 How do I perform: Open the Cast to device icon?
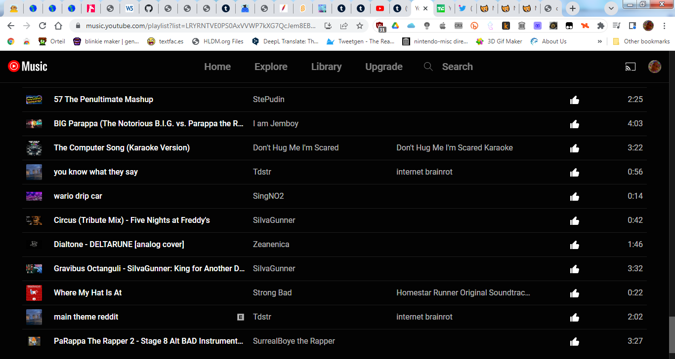pos(631,67)
